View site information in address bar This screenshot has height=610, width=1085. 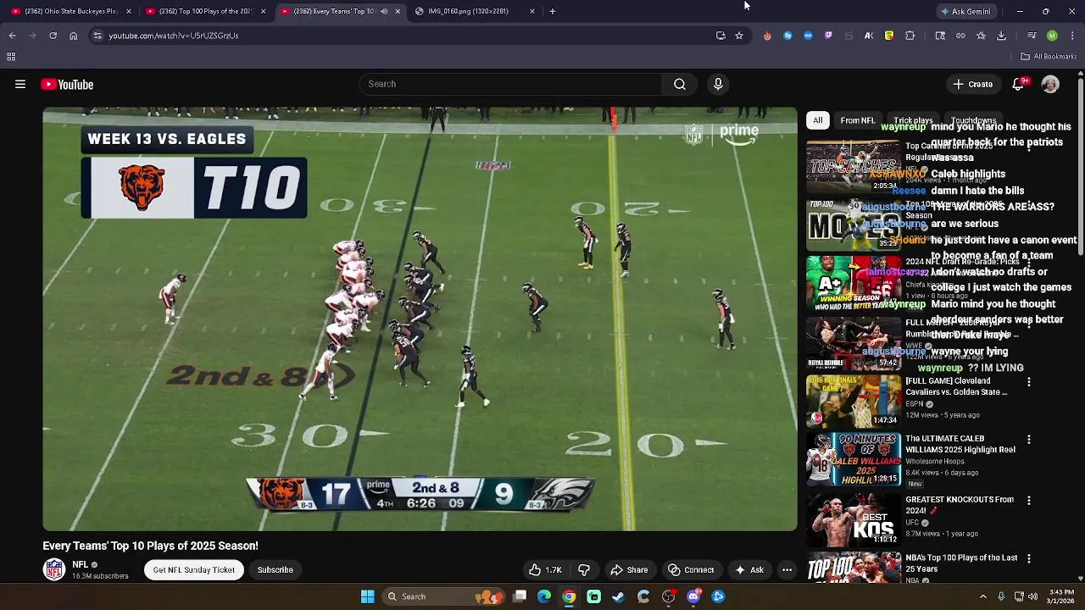click(97, 36)
